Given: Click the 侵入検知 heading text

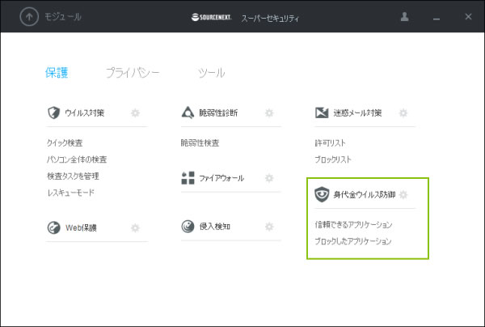Looking at the screenshot, I should [215, 227].
